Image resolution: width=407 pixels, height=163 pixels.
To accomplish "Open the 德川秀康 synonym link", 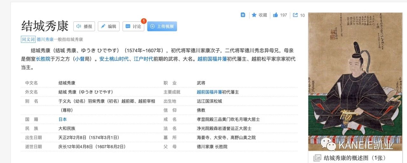I will pyautogui.click(x=45, y=39).
